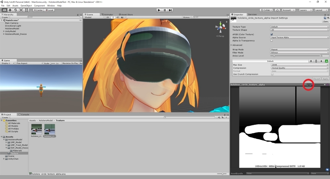Adjust Project thumbnail size slider

coord(222,174)
